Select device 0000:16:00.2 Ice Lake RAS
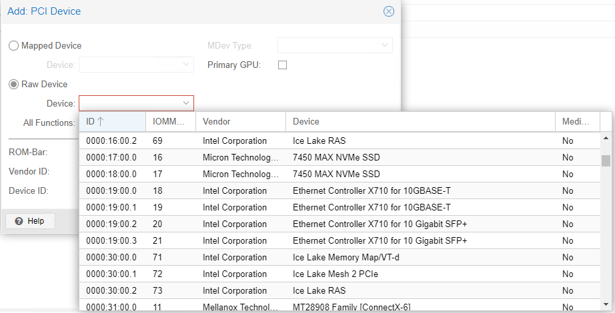The image size is (615, 313). pyautogui.click(x=340, y=141)
